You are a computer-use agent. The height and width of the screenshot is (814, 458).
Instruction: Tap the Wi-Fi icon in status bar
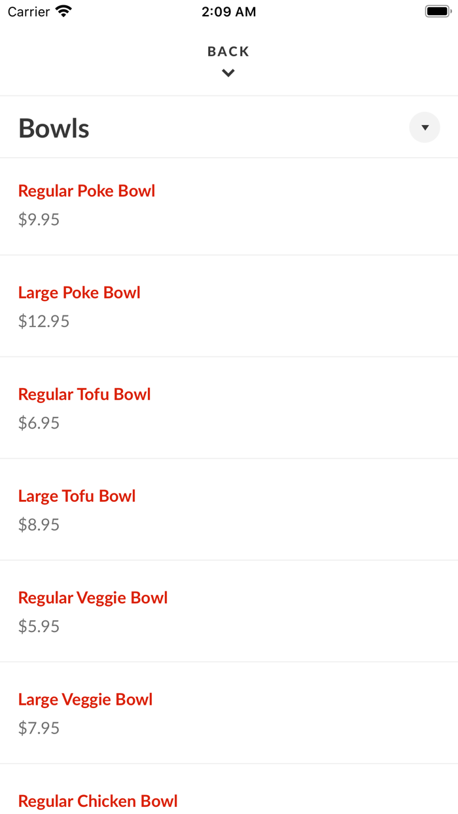click(x=62, y=10)
